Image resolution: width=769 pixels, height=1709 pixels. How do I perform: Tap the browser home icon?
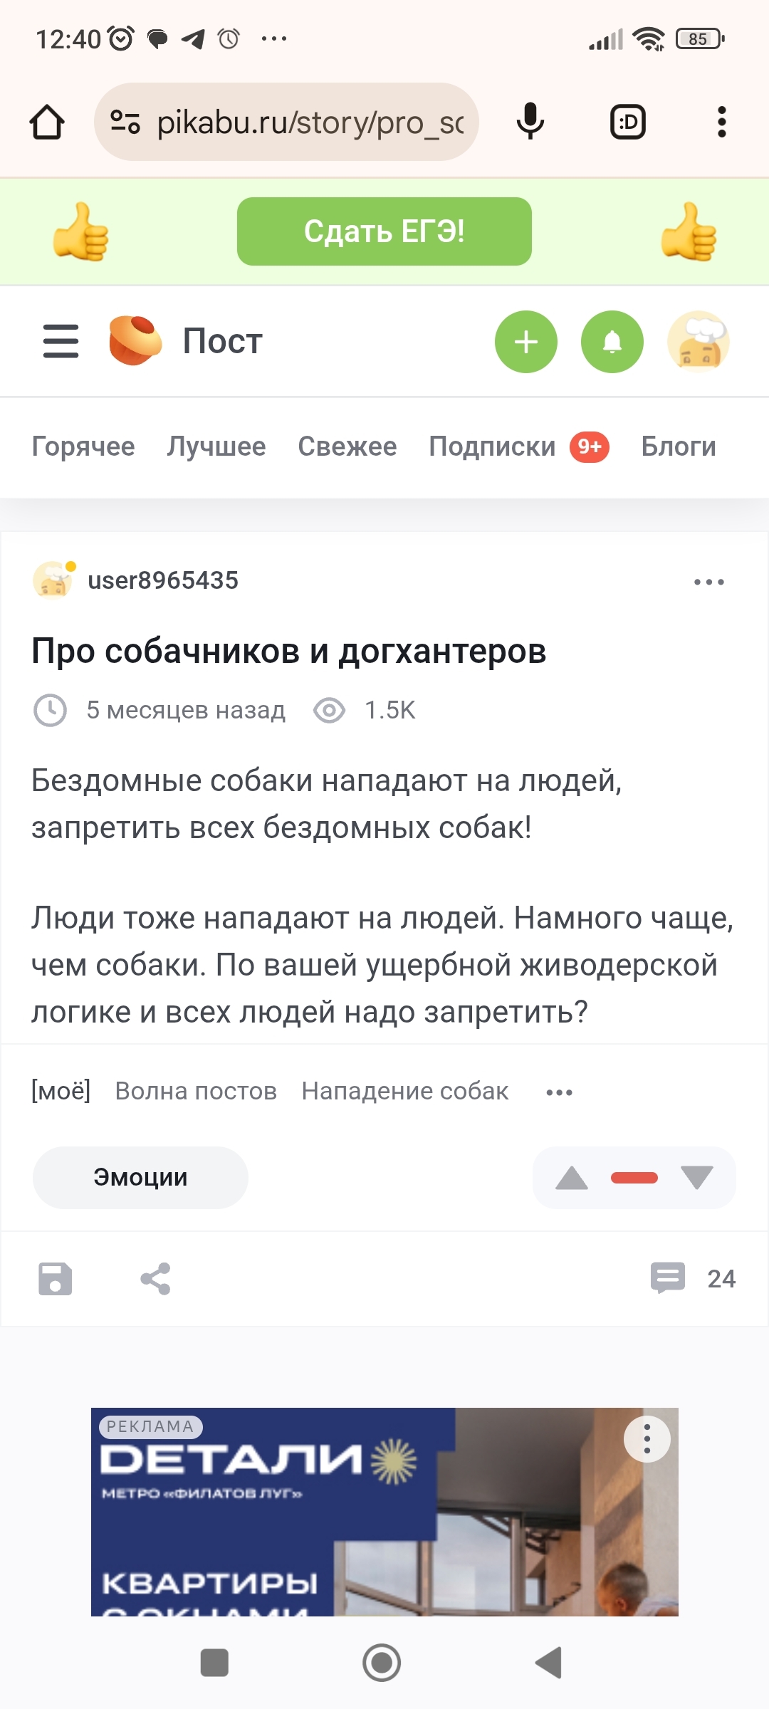47,122
